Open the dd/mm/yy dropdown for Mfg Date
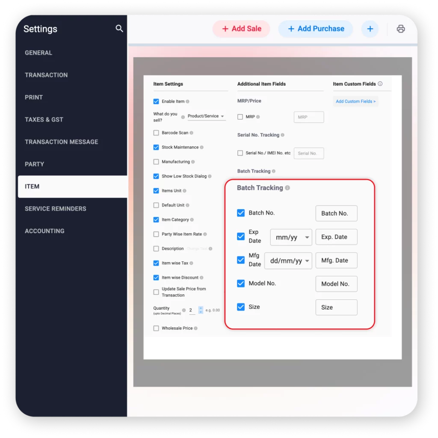The image size is (438, 438). coord(288,260)
